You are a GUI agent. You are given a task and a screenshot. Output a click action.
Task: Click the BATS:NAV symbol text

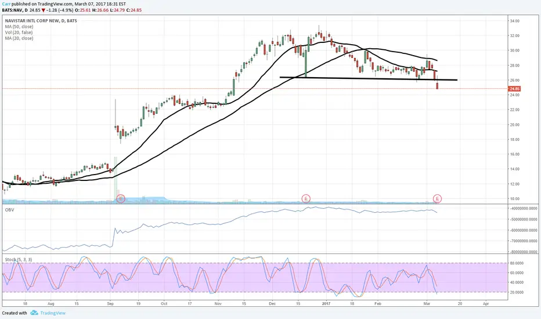coord(12,10)
